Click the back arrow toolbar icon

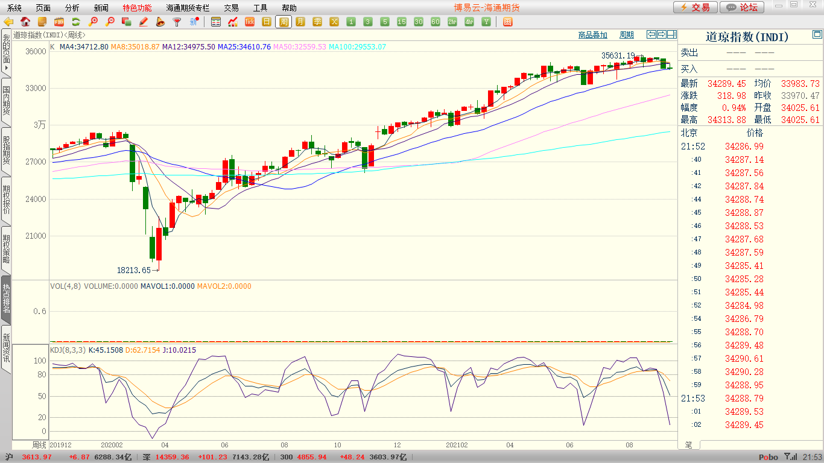point(9,22)
